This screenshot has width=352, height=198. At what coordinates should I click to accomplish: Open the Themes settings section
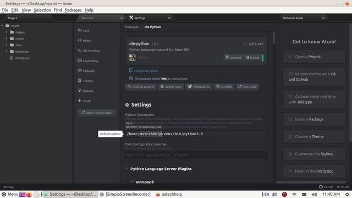click(85, 81)
